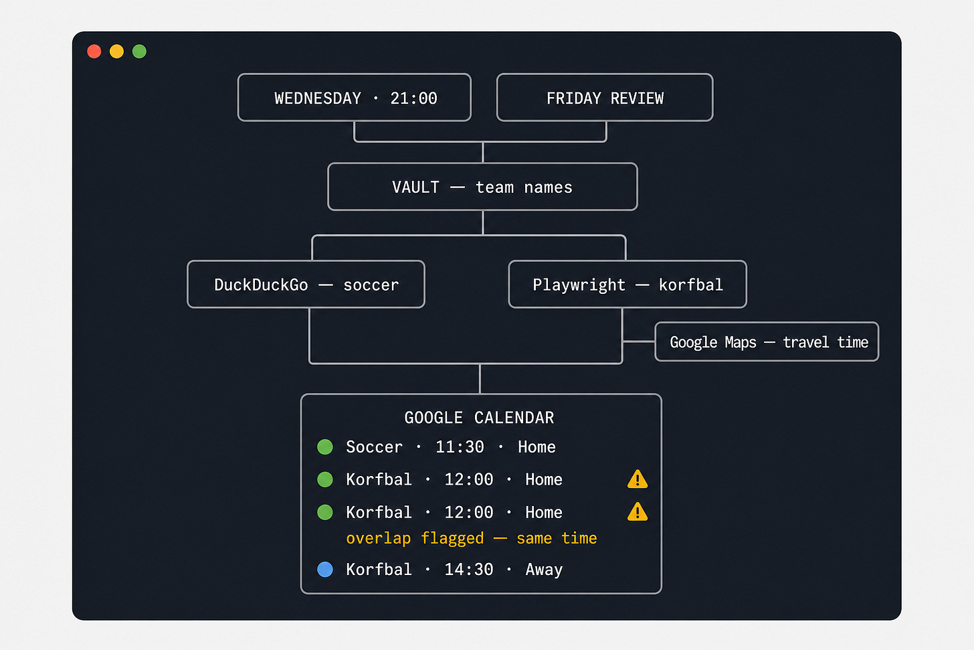Click the warning icon on the first Korfbal 12:00 row
The width and height of the screenshot is (974, 650).
point(638,479)
